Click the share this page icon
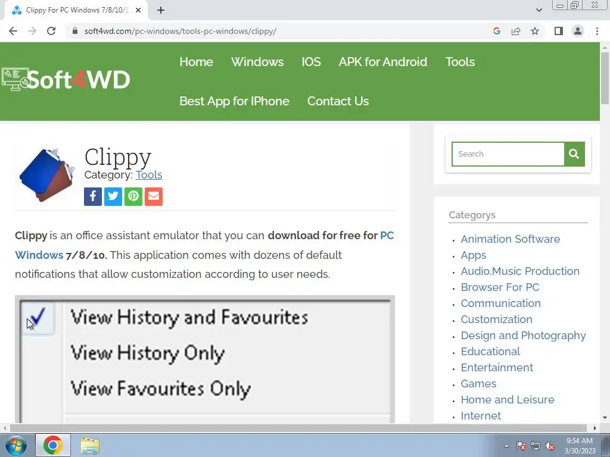610x457 pixels. (516, 31)
